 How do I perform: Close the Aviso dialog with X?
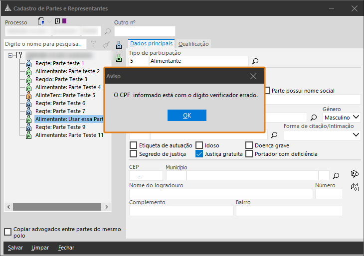pyautogui.click(x=253, y=76)
